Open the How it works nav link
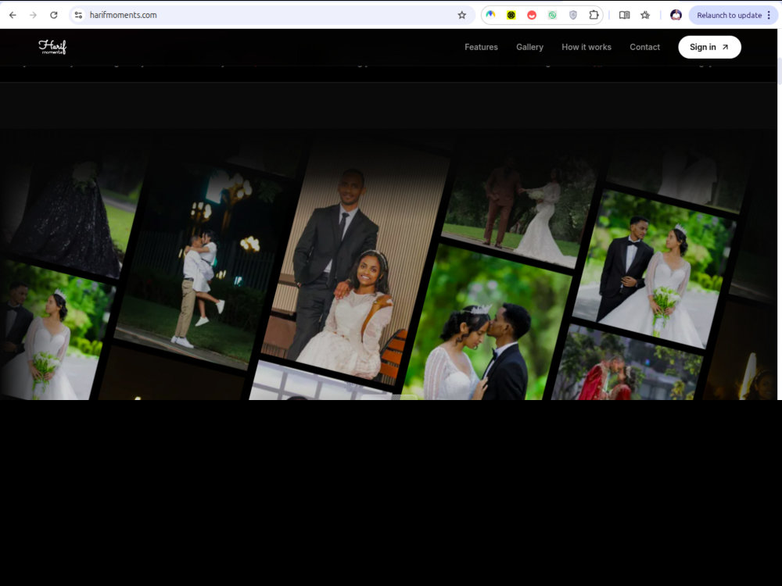This screenshot has height=586, width=782. click(586, 47)
